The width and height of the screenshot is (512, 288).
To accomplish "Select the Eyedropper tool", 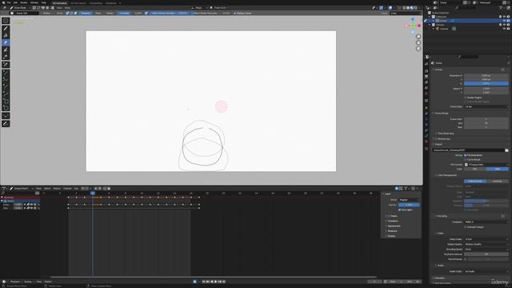I will 6,65.
